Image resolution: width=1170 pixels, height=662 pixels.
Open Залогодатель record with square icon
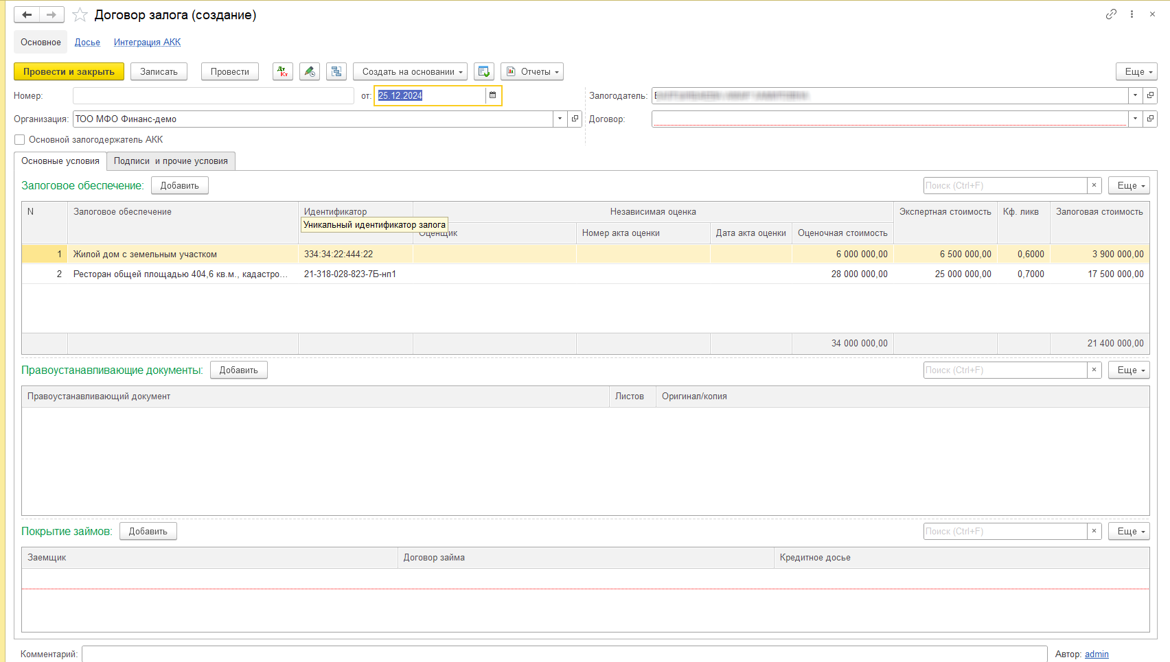point(1150,95)
